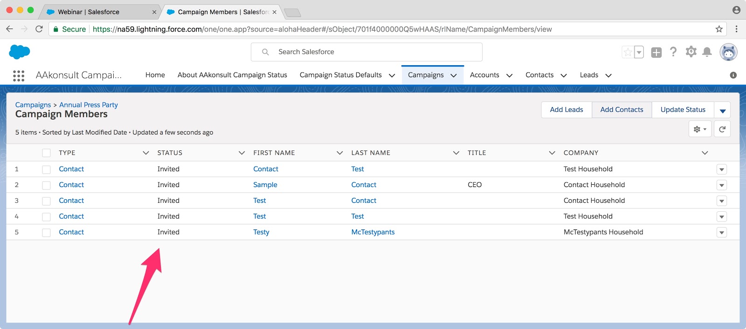Click the Help question mark icon

coord(673,52)
